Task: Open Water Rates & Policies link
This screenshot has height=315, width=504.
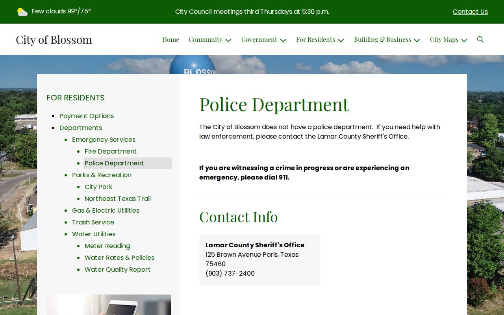Action: coord(119,258)
